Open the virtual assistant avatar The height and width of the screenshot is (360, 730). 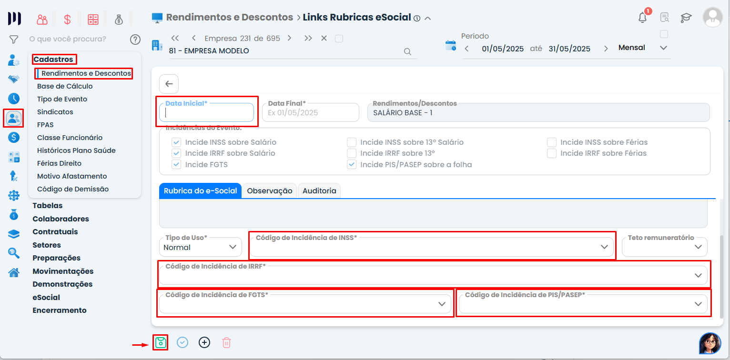pyautogui.click(x=710, y=343)
